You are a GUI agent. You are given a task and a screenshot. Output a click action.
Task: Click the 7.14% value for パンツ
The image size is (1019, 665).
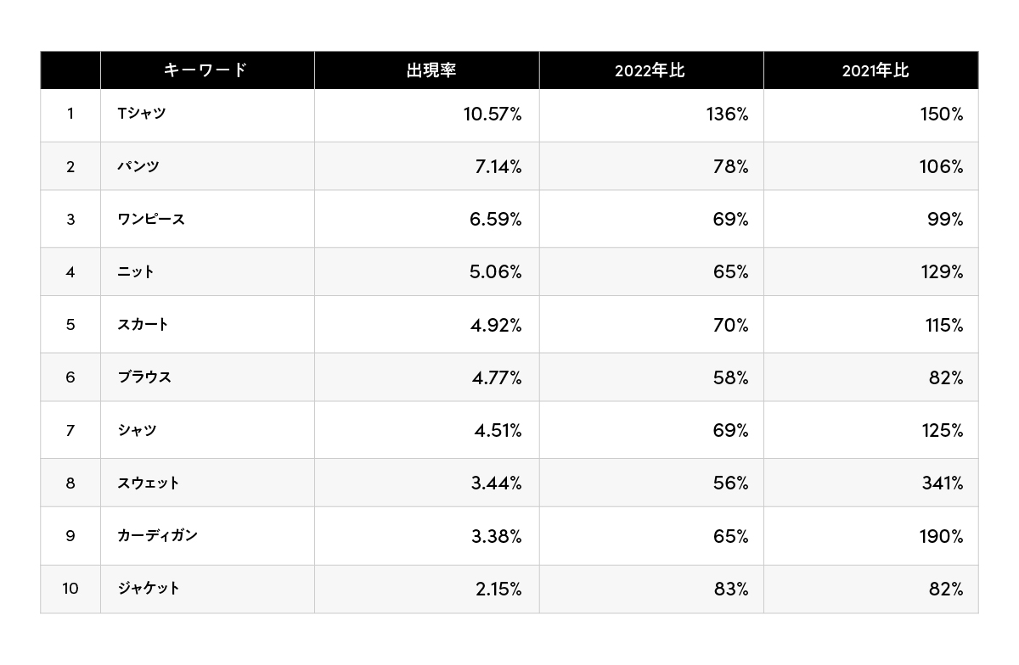pos(497,166)
